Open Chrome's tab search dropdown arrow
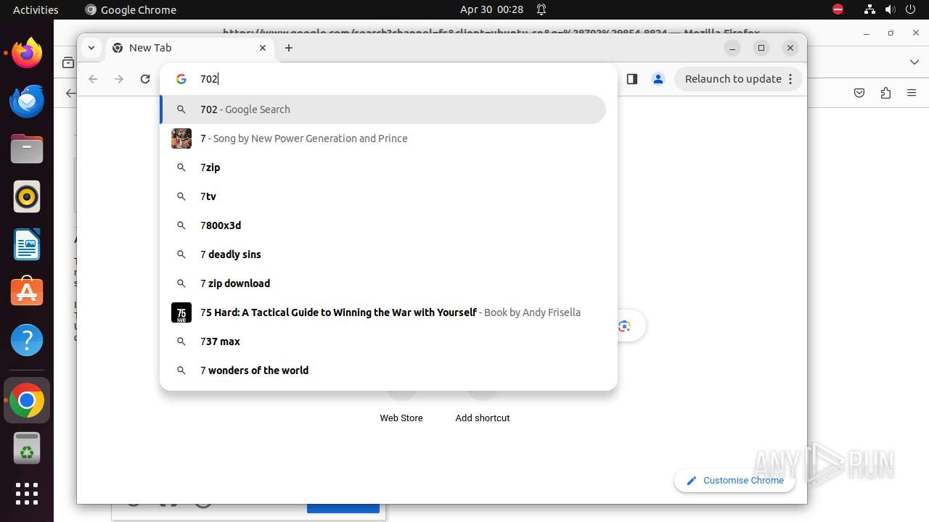Screen dimensions: 929x522 pyautogui.click(x=91, y=48)
